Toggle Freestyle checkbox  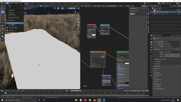(x=155, y=86)
